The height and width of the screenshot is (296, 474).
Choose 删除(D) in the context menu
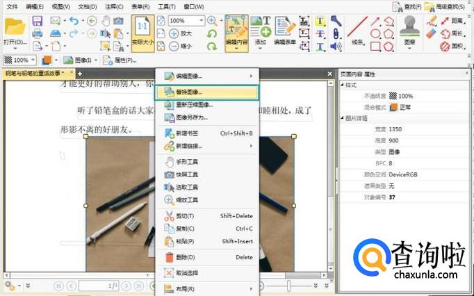[207, 257]
